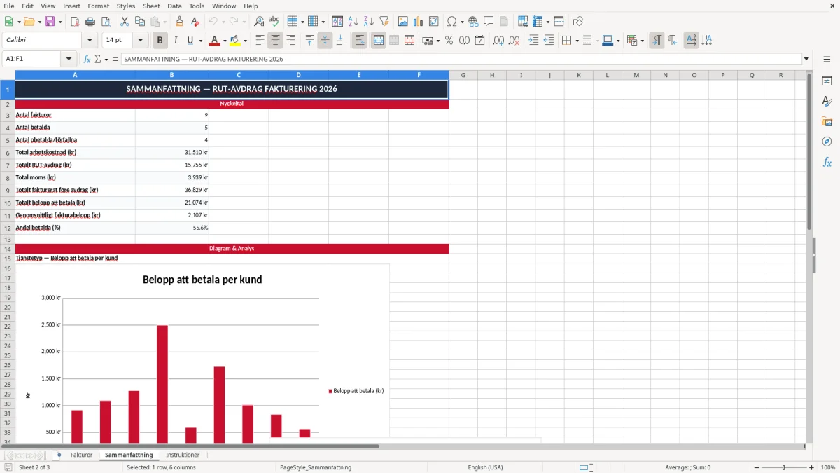Print the document using printer icon

[90, 22]
